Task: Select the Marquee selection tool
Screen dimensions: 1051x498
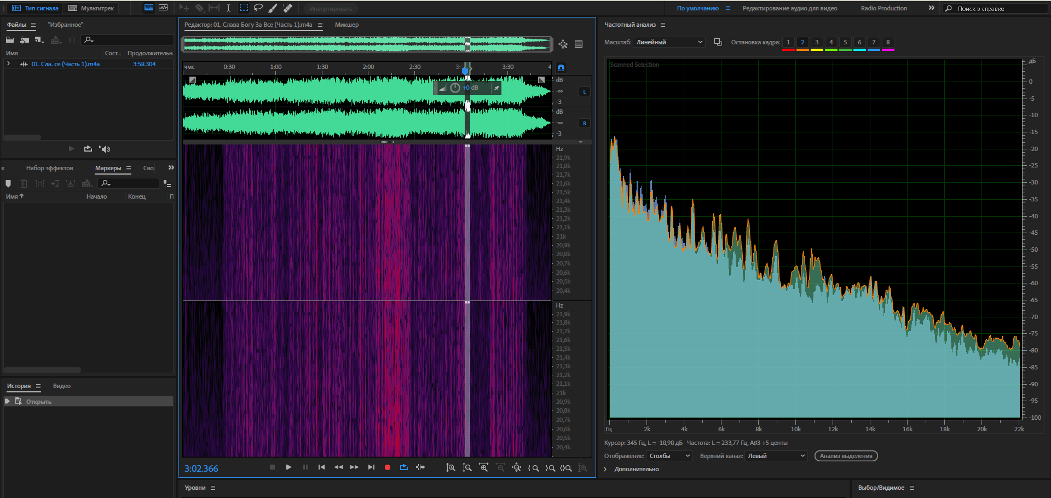Action: pyautogui.click(x=244, y=8)
